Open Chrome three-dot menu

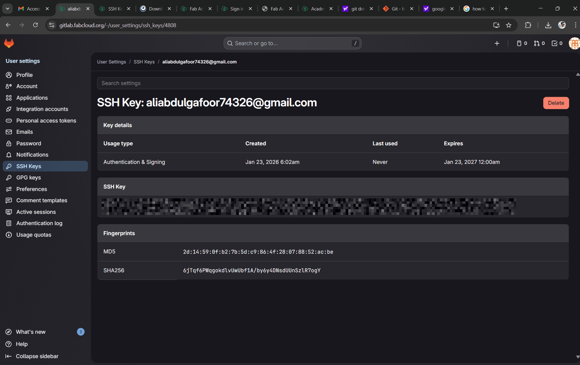tap(576, 25)
